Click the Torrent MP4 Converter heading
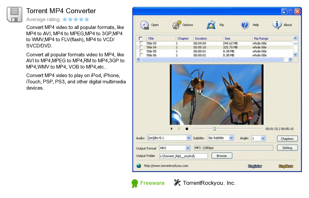Image resolution: width=309 pixels, height=198 pixels. click(61, 11)
